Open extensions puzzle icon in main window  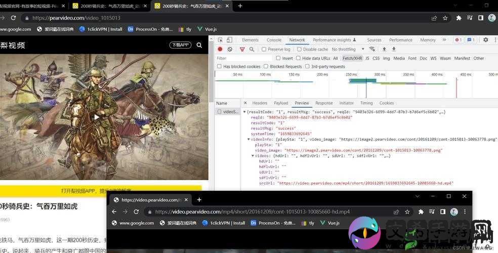coord(459,18)
